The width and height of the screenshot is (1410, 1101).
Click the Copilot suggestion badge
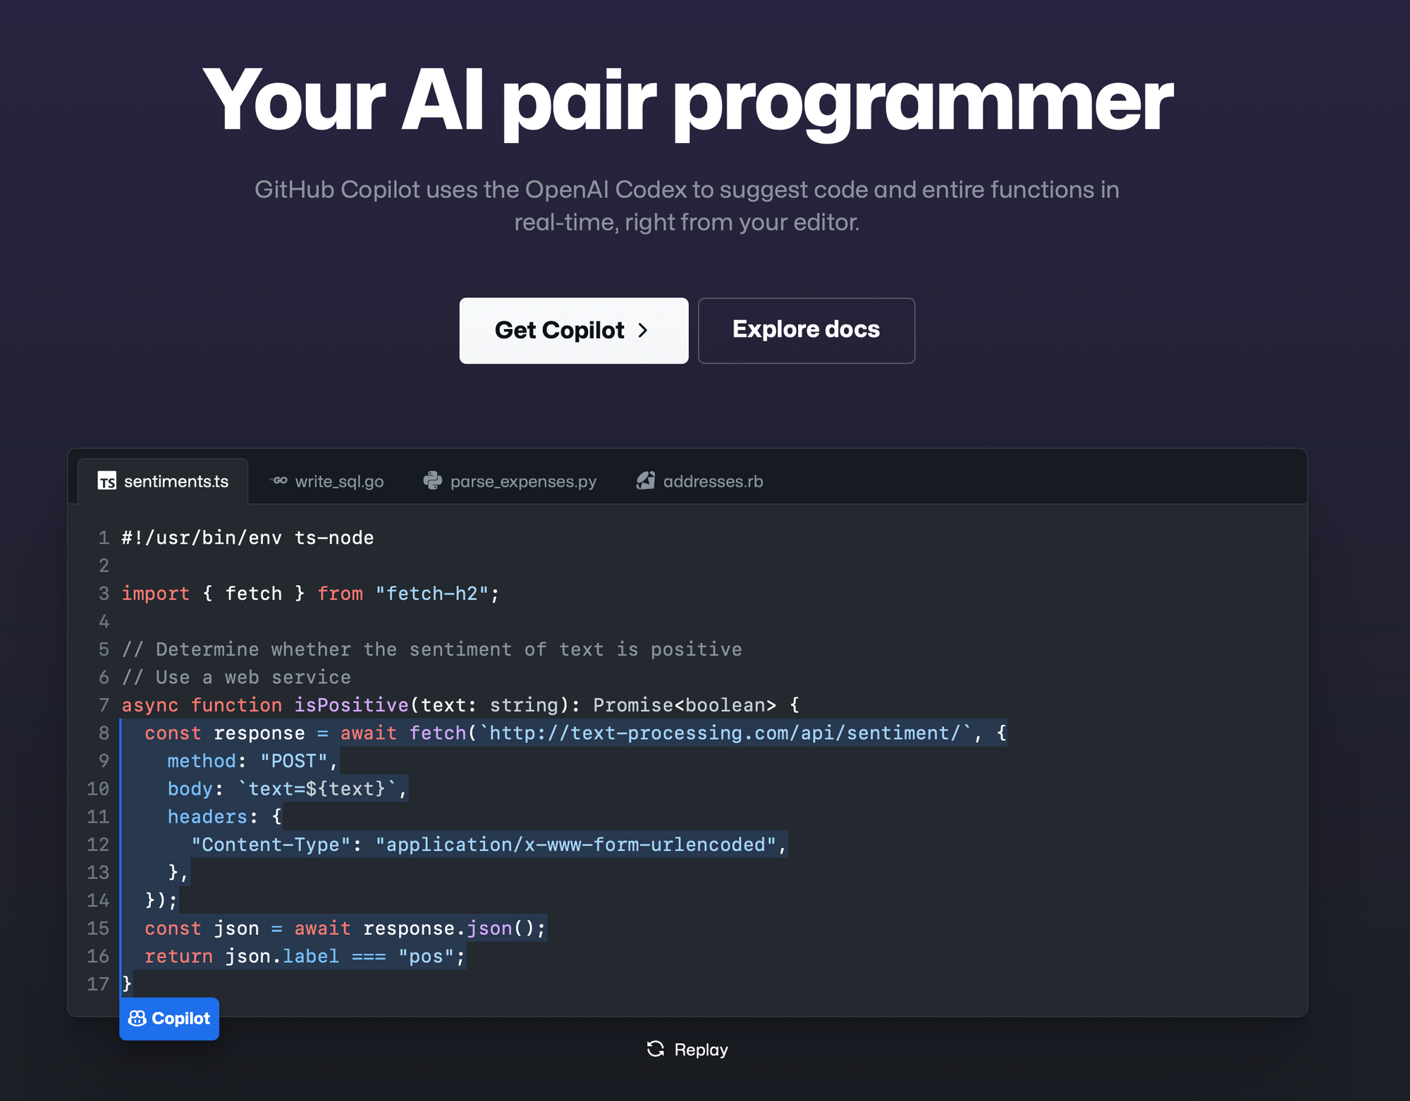[x=169, y=1019]
